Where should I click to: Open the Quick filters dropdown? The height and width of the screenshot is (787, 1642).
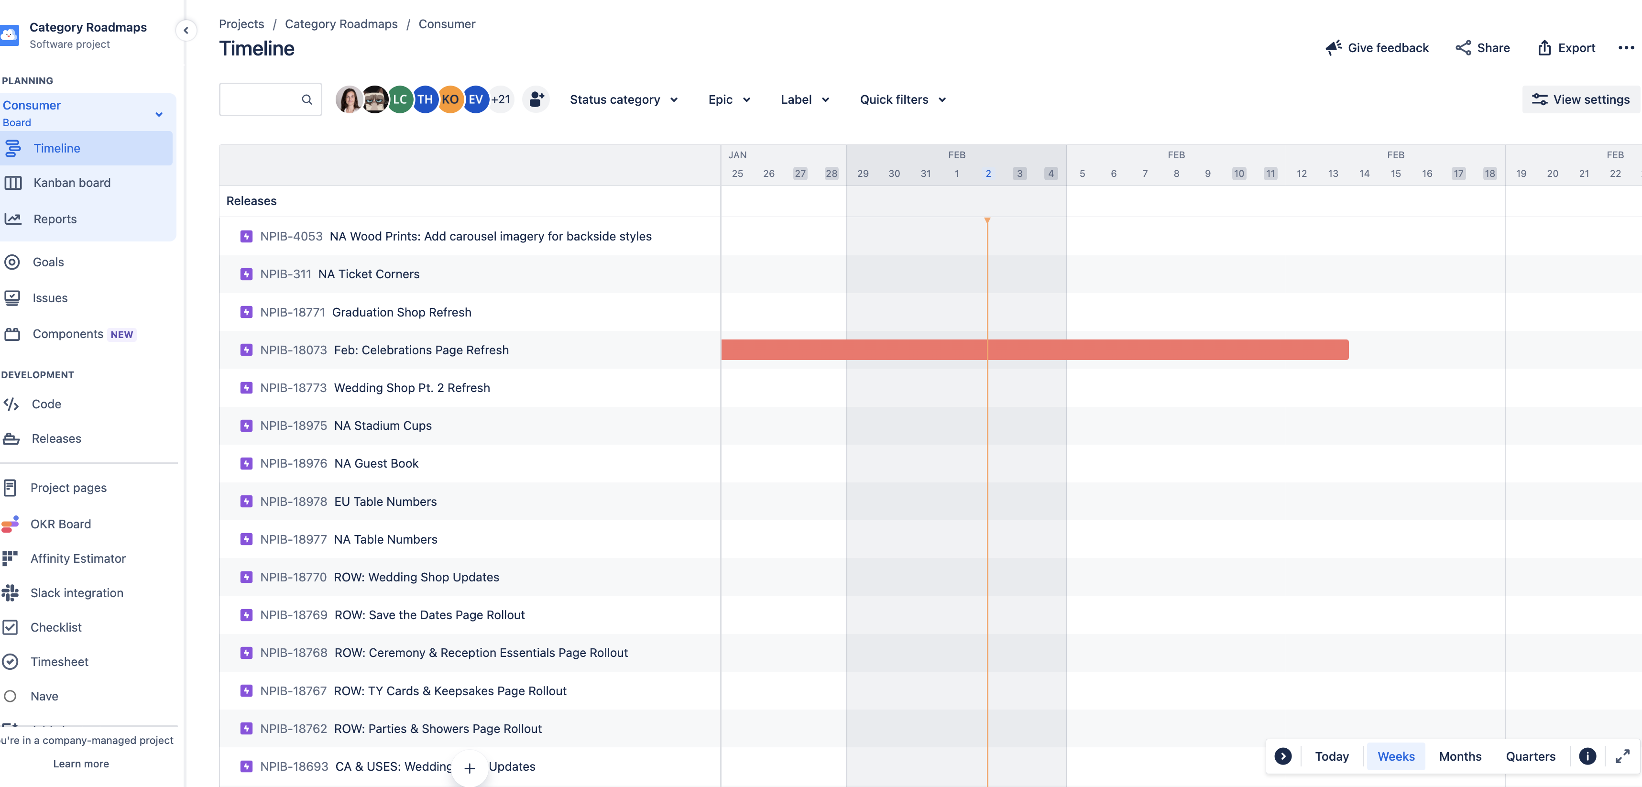(x=901, y=99)
